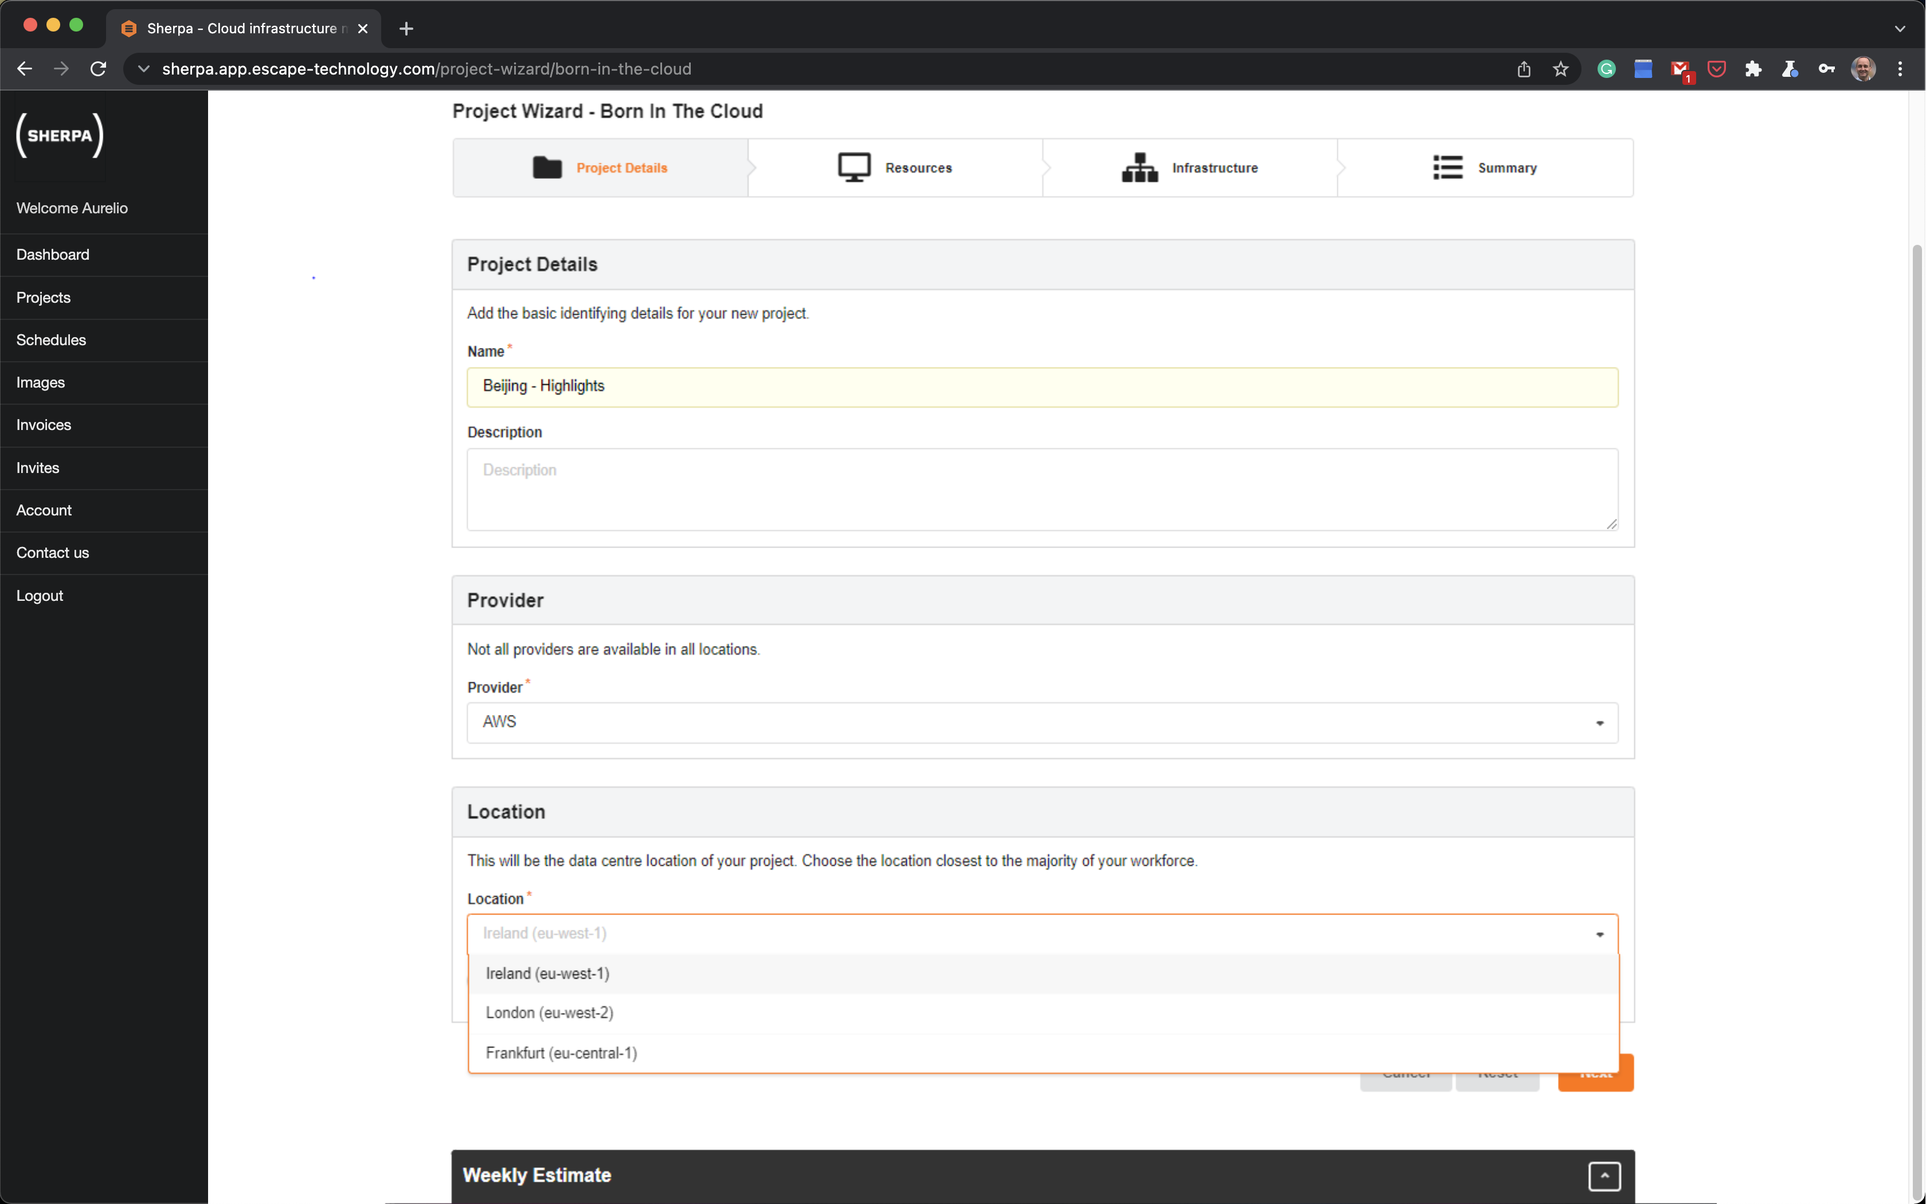Click the Project Details folder icon
1926x1204 pixels.
547,167
